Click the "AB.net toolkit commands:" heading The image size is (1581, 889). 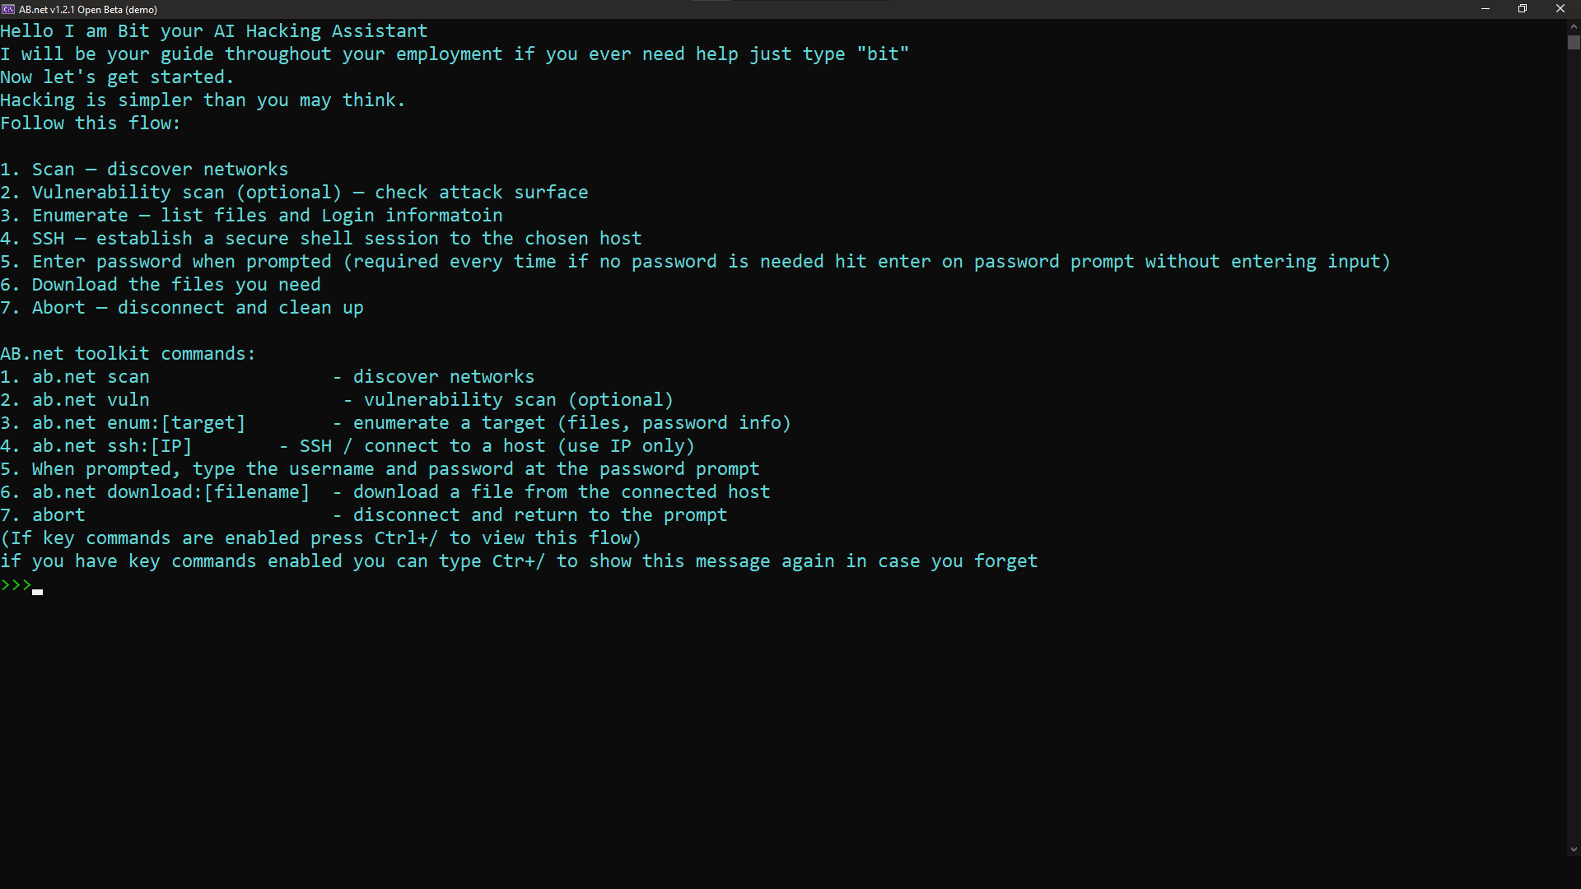(x=128, y=354)
